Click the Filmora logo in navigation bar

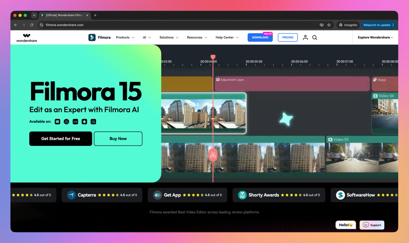click(100, 38)
